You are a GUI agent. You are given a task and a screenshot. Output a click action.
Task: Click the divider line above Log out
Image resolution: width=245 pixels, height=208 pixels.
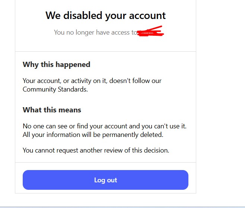tap(105, 162)
